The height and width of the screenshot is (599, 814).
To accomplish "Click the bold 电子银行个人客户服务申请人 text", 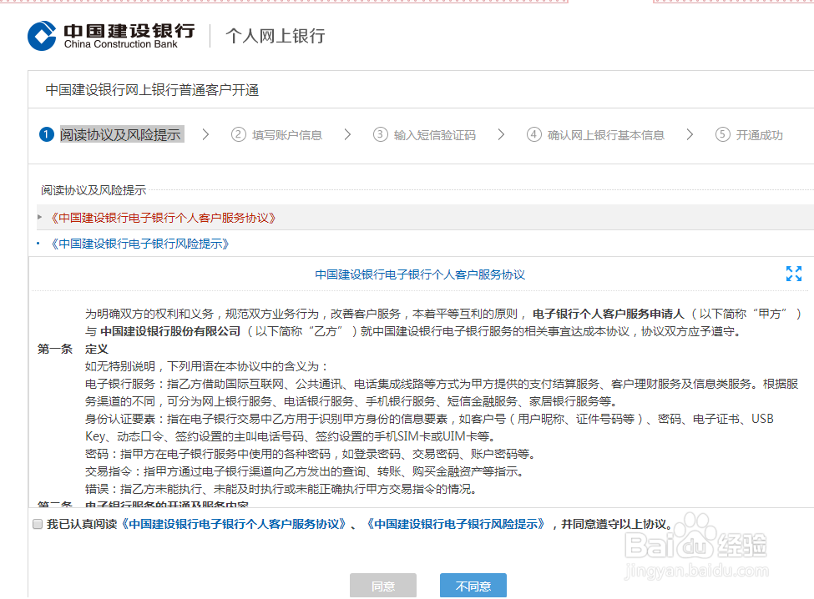I will pyautogui.click(x=609, y=314).
